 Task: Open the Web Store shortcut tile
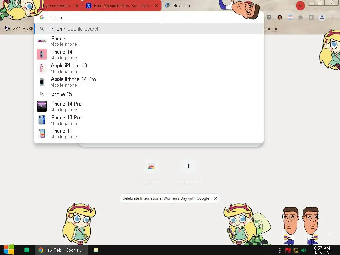point(151,172)
